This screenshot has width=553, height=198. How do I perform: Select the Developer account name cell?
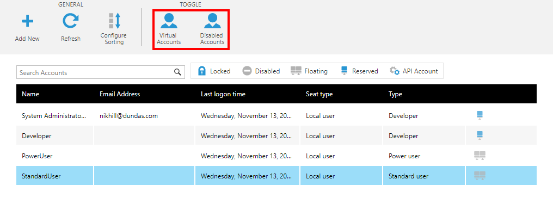point(54,135)
